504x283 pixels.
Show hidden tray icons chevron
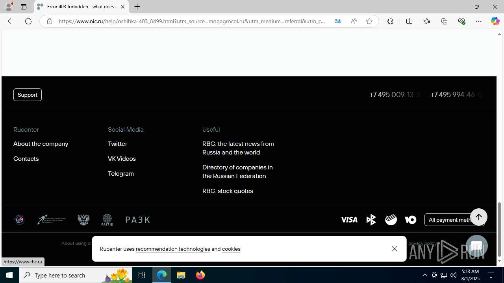click(424, 275)
